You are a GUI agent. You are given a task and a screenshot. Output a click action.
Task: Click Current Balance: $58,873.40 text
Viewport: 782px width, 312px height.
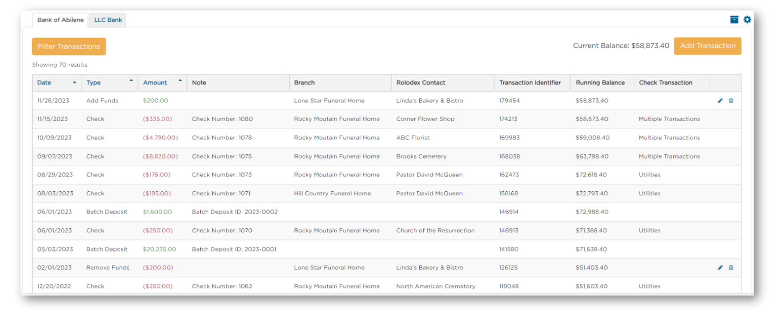[x=621, y=46]
